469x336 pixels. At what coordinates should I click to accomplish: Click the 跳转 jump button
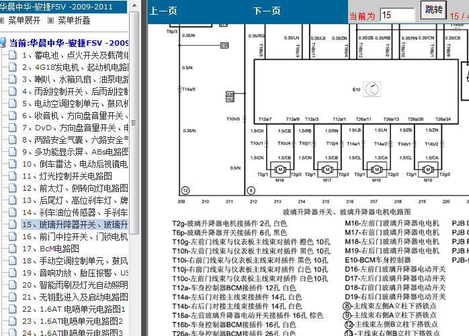433,10
